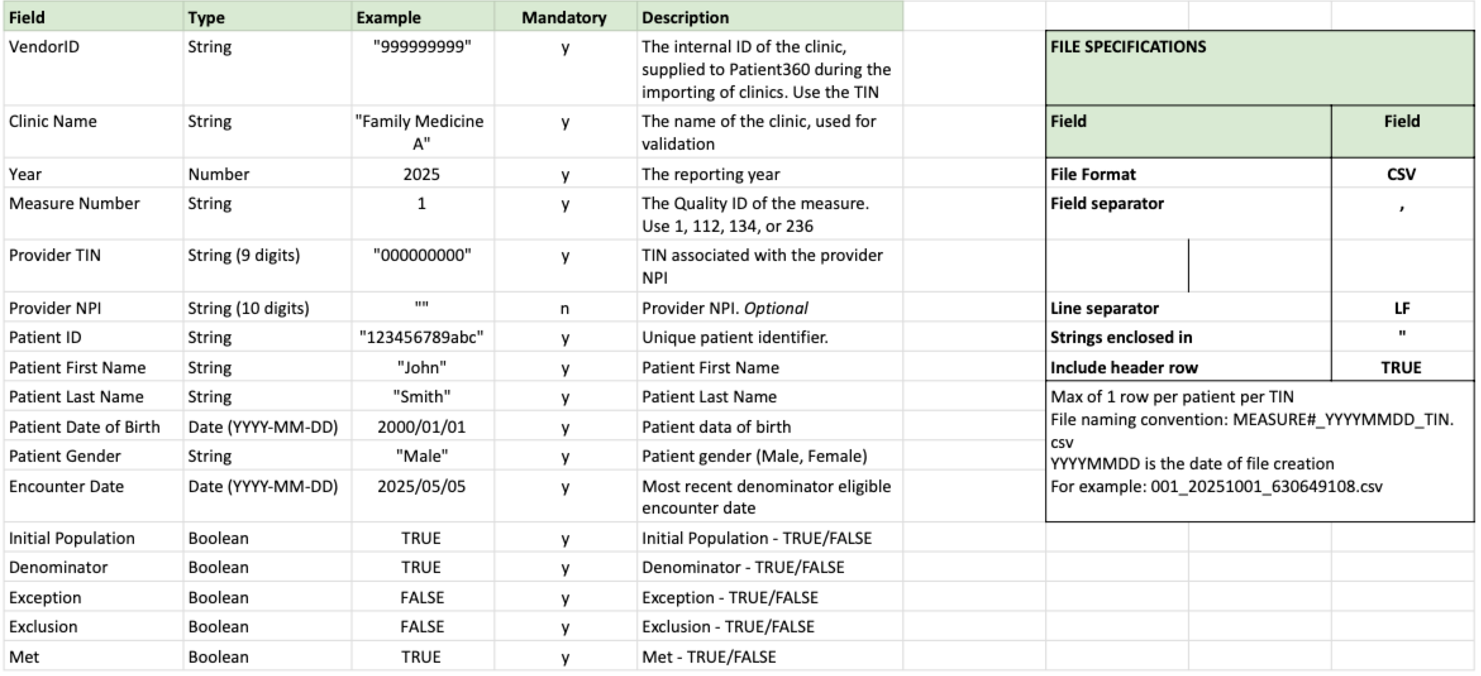Image resolution: width=1481 pixels, height=676 pixels.
Task: Select the Type column header
Action: pyautogui.click(x=267, y=17)
